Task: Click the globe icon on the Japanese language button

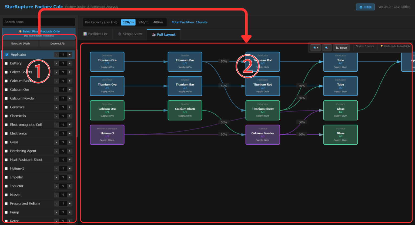Action: point(361,7)
